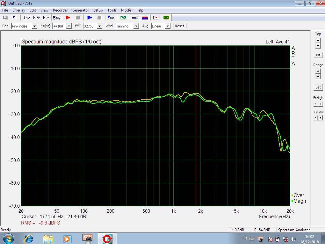
Task: Decrease the Range with down arrow
Action: click(318, 77)
